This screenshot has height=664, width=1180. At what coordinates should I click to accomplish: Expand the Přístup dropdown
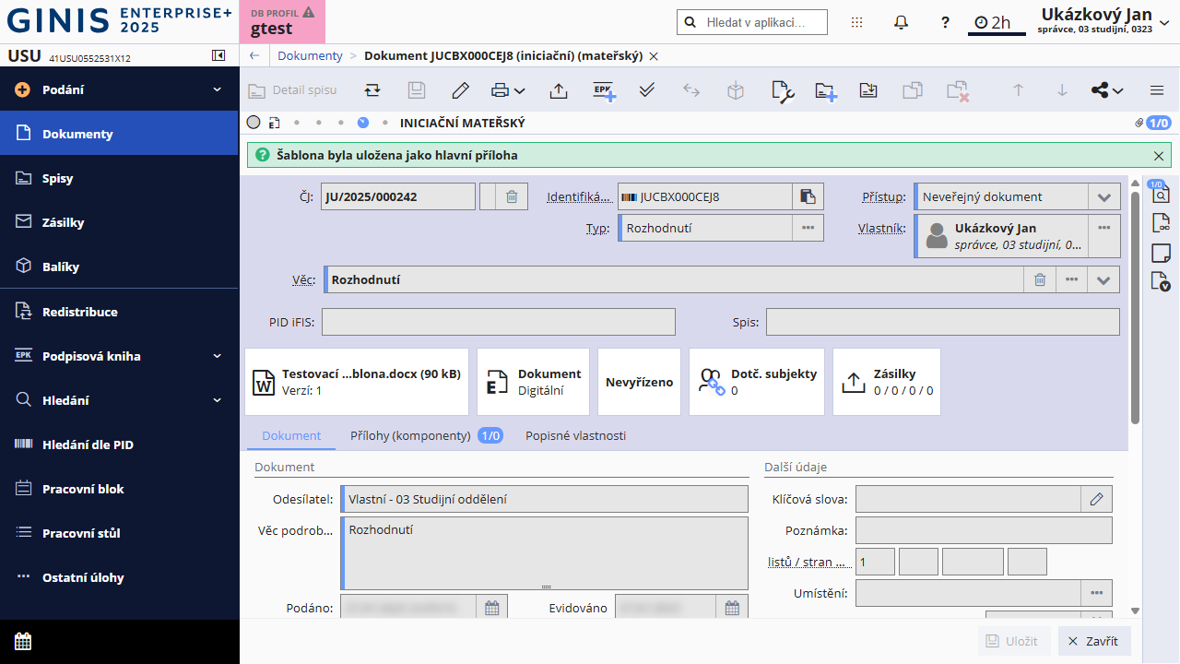[x=1103, y=196]
